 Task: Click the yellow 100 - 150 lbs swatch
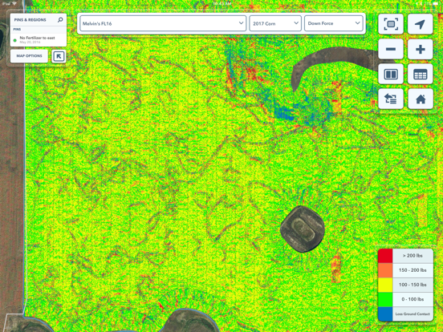tap(385, 285)
